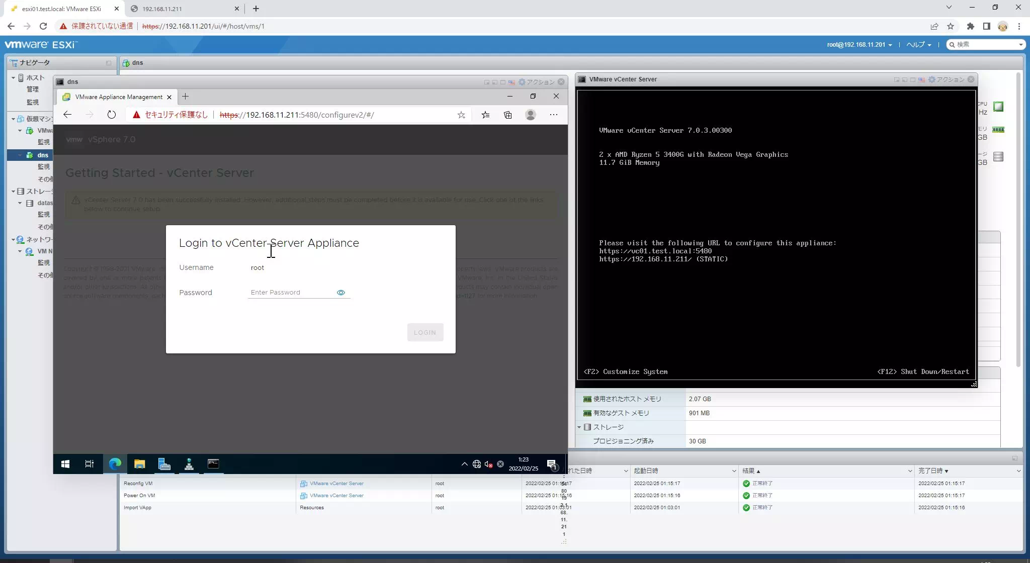Collapse the ホスト tree node
The width and height of the screenshot is (1030, 563).
pos(13,78)
